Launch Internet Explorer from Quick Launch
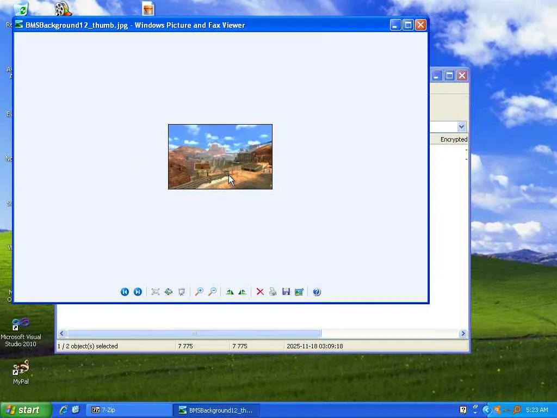Image resolution: width=557 pixels, height=418 pixels. point(64,410)
